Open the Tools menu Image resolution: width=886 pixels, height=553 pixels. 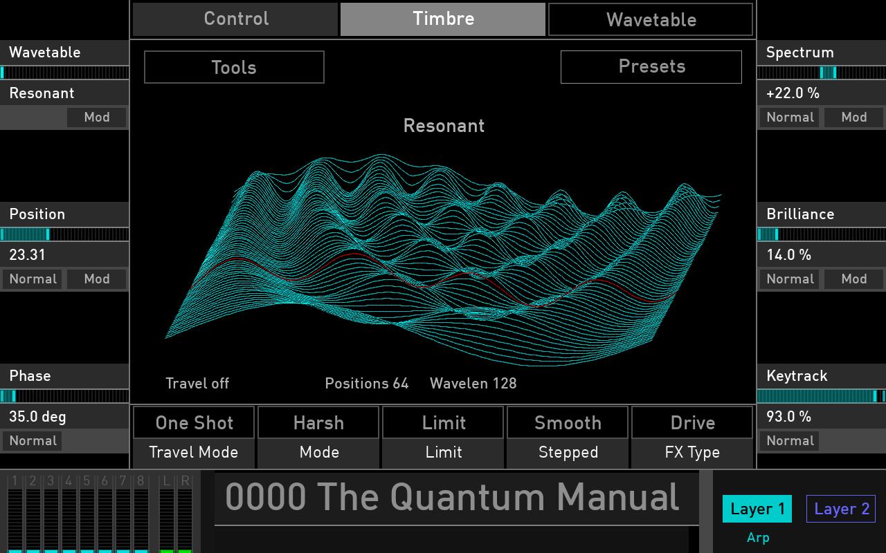tap(233, 67)
